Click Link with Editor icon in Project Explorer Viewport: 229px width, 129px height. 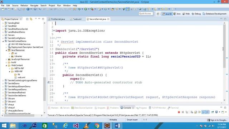coord(31,19)
